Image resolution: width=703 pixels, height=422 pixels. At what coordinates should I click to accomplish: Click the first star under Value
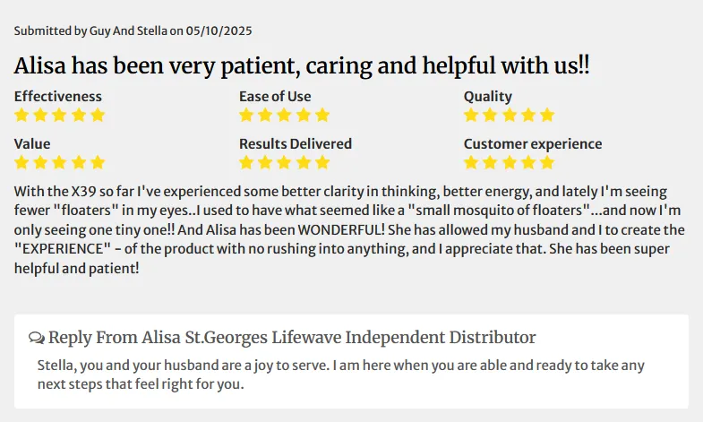21,162
